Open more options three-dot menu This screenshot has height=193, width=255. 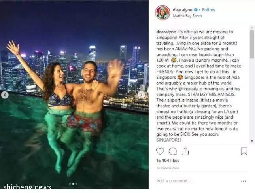click(x=244, y=181)
